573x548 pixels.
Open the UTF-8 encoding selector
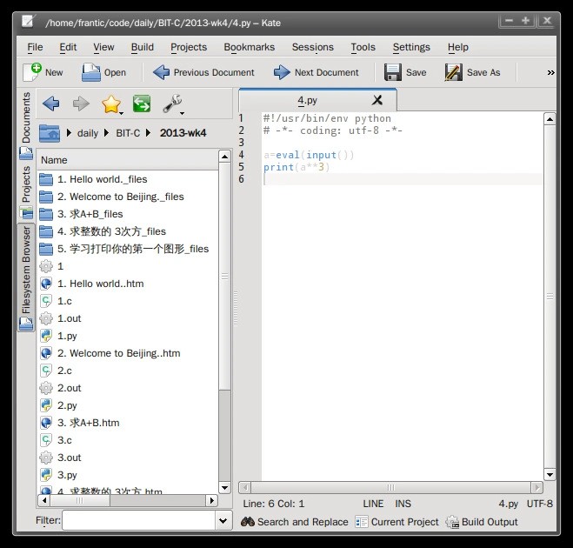click(539, 504)
